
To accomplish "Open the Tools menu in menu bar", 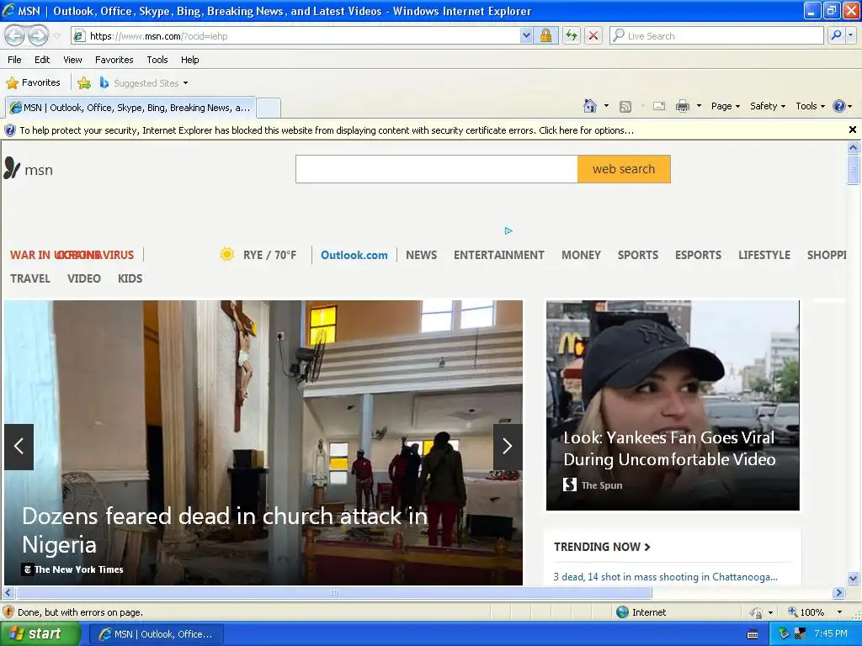I will coord(157,60).
